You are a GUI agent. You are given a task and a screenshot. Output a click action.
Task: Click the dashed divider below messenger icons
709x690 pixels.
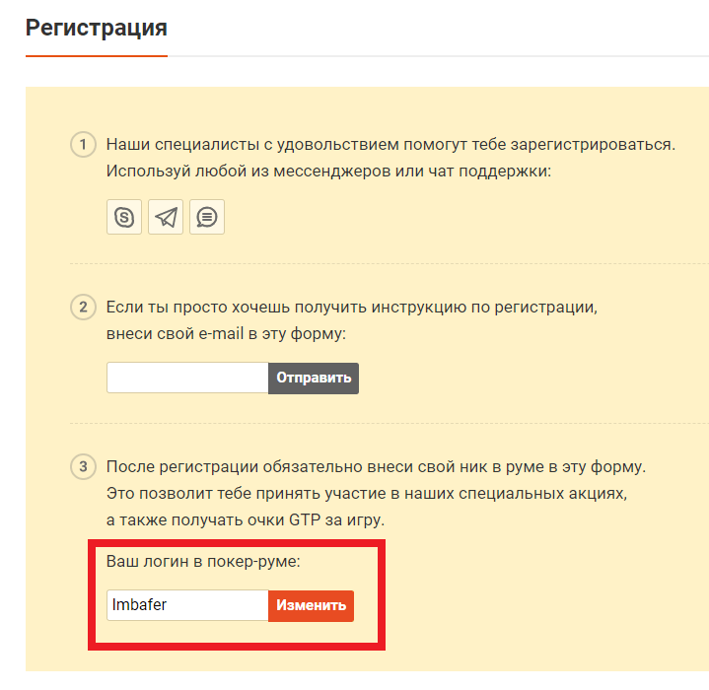pos(390,263)
